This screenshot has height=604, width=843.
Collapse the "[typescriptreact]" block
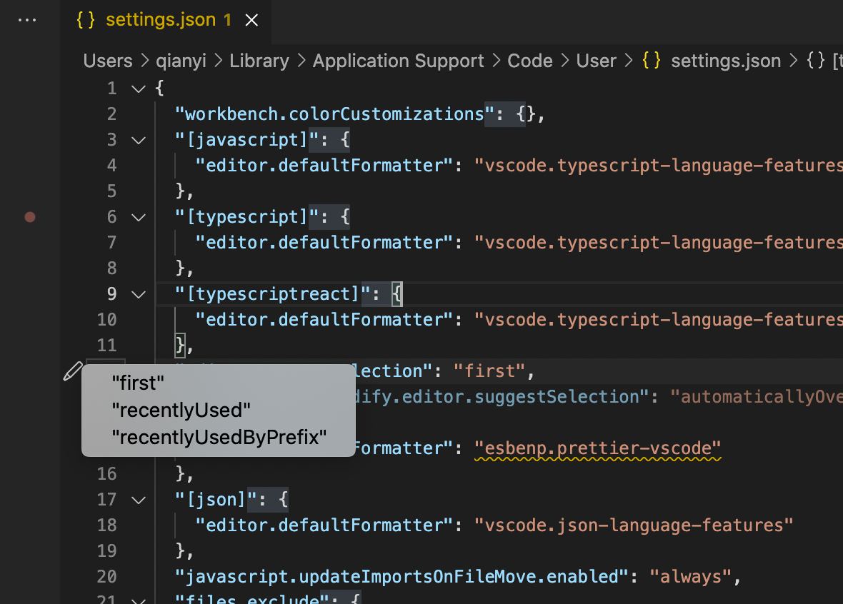coord(138,293)
